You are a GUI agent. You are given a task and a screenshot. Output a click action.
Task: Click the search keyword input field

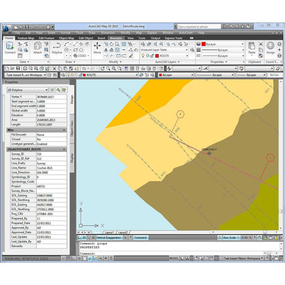point(199,27)
